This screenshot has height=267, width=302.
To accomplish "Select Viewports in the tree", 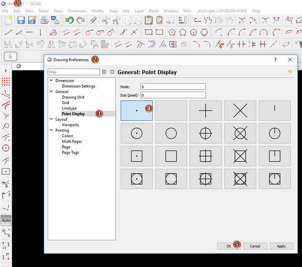I will pyautogui.click(x=70, y=125).
